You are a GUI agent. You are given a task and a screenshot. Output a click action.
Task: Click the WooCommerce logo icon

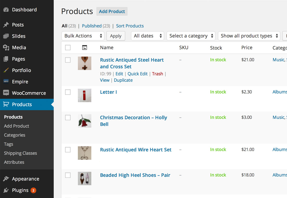[x=6, y=93]
